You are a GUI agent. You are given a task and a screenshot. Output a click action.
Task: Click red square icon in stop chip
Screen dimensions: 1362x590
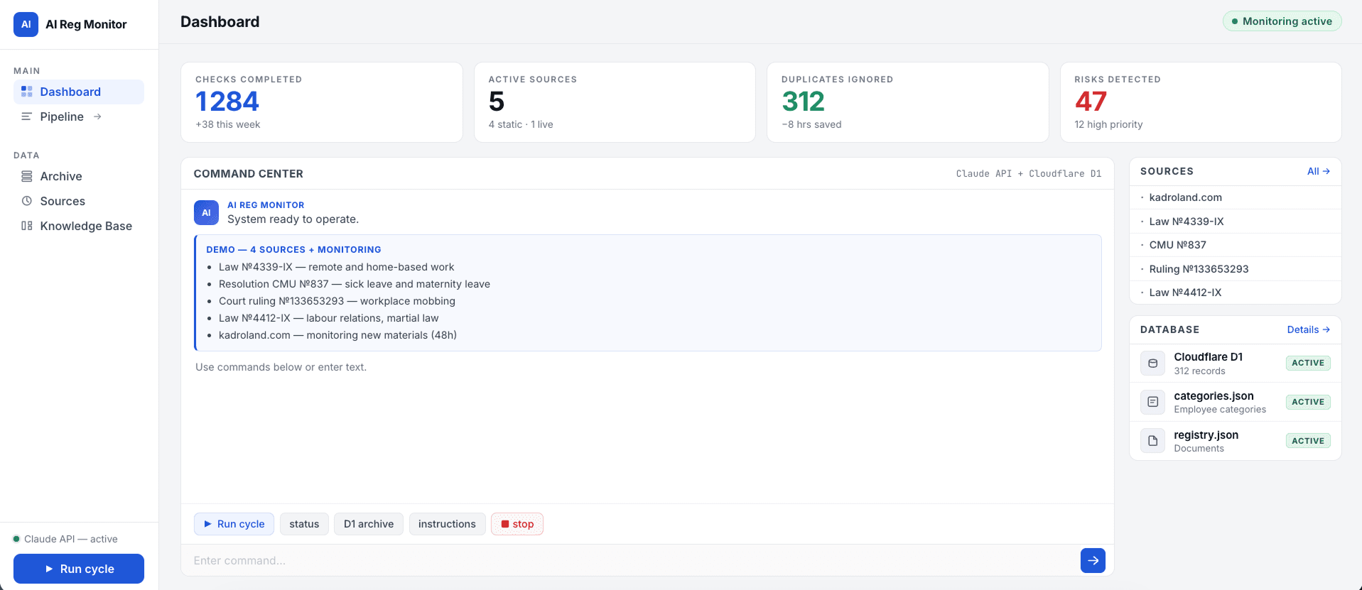click(x=505, y=524)
